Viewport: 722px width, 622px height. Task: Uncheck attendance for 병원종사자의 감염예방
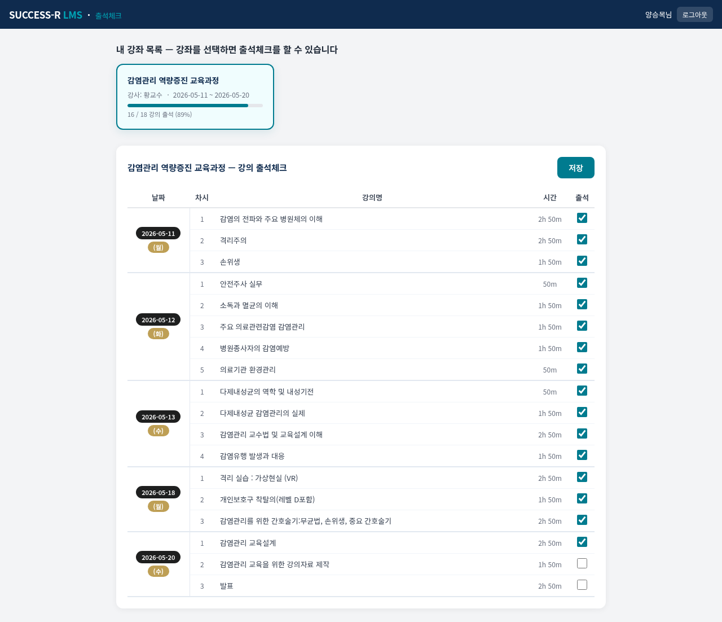pos(582,347)
